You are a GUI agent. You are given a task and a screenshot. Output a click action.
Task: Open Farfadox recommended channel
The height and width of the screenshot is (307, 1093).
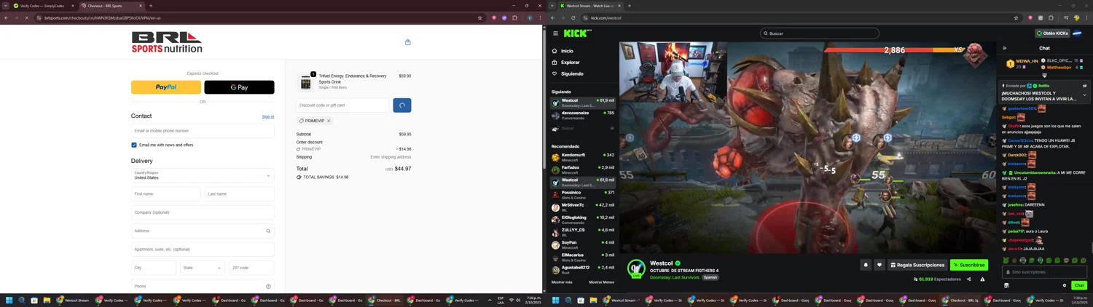(x=582, y=170)
